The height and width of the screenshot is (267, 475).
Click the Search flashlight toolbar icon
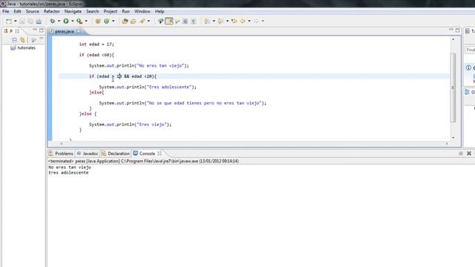click(142, 22)
